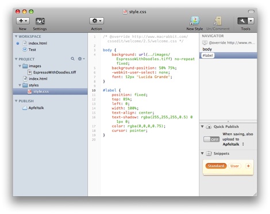Screen dimensions: 270x214
Task: Click the images folder icon
Action: coord(25,66)
